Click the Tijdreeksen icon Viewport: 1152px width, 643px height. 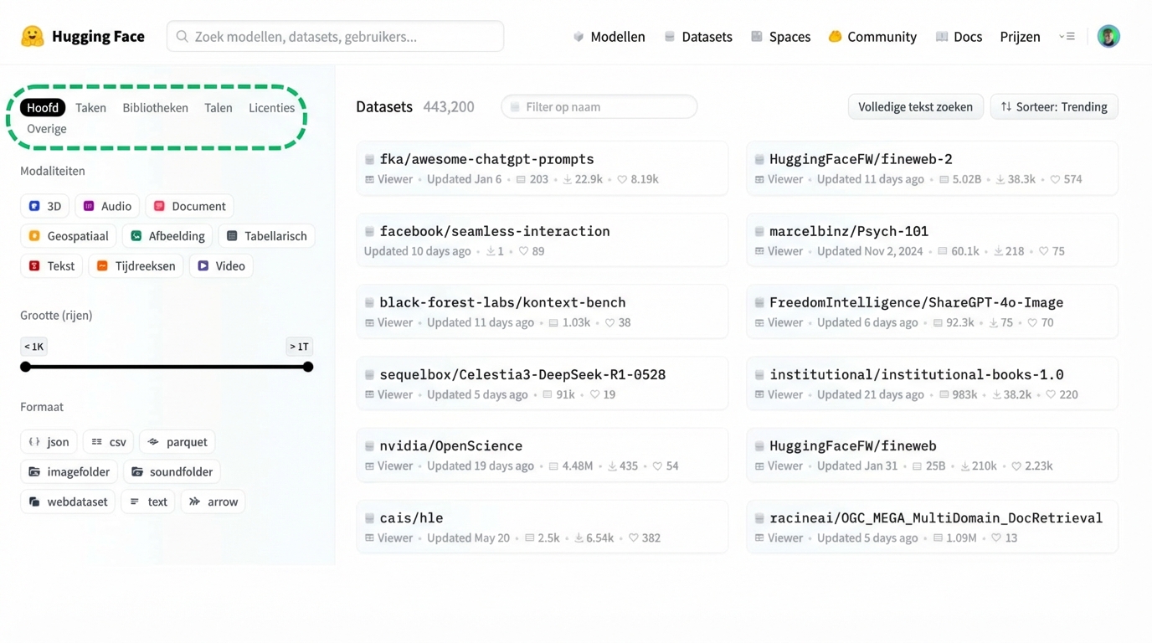[102, 266]
